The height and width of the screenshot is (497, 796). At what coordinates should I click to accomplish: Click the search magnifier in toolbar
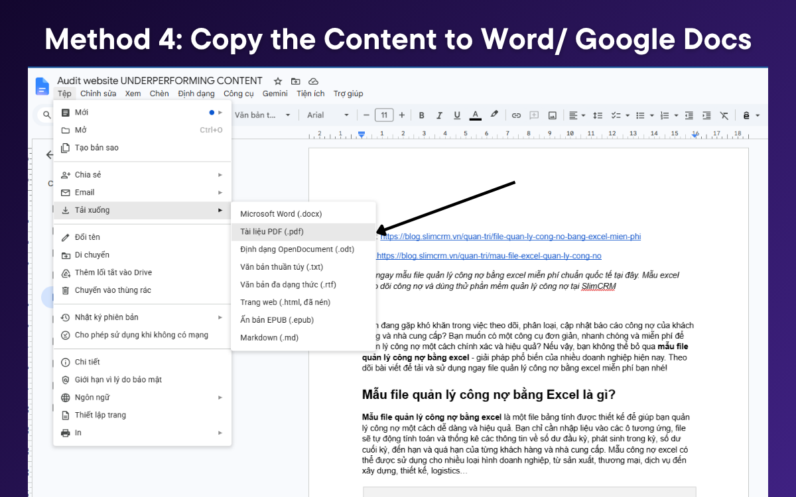pos(46,115)
